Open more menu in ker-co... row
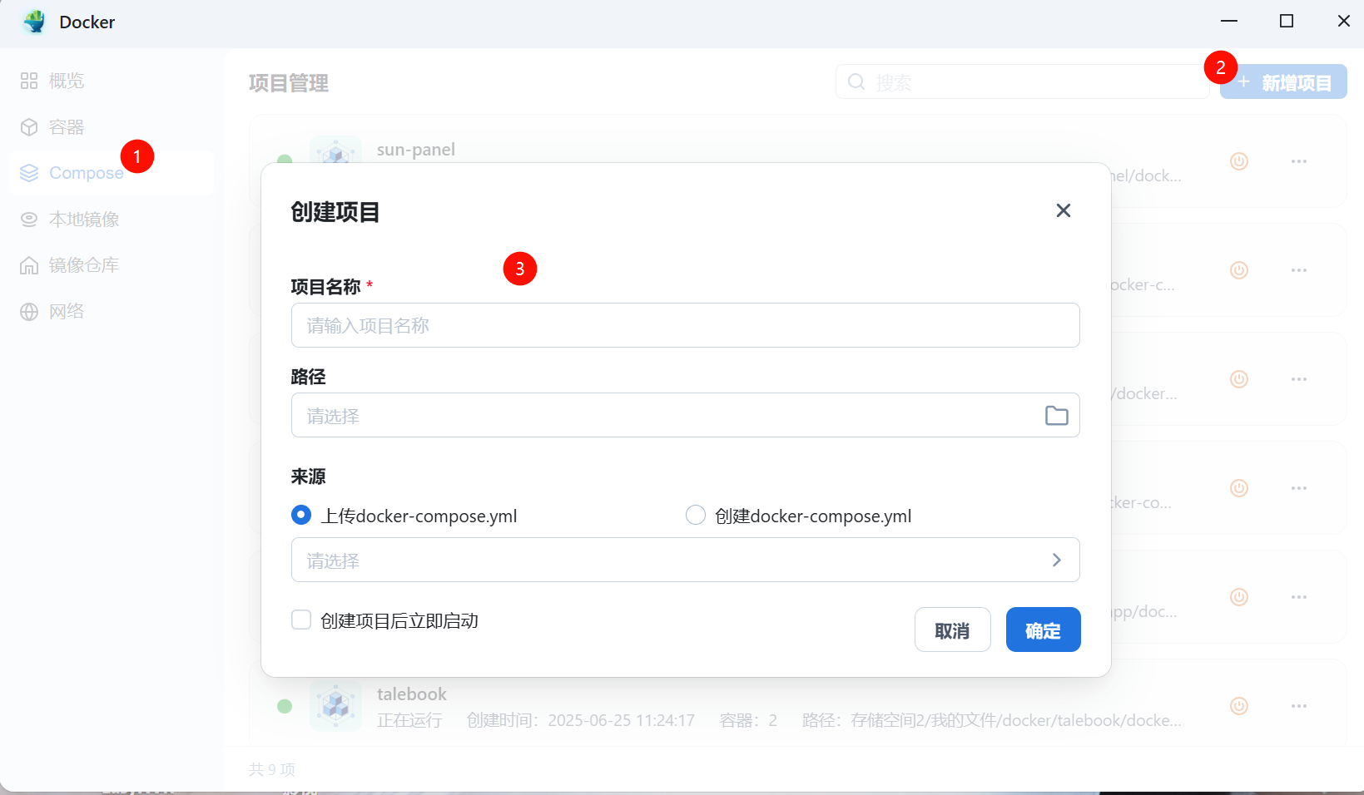 (1299, 488)
